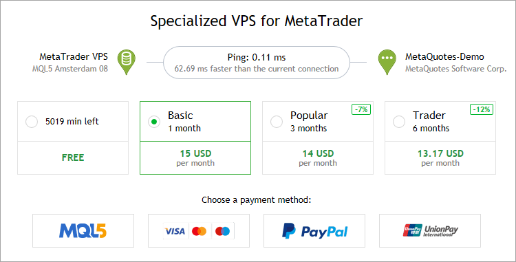Click the 14 USD per month price

click(x=318, y=157)
